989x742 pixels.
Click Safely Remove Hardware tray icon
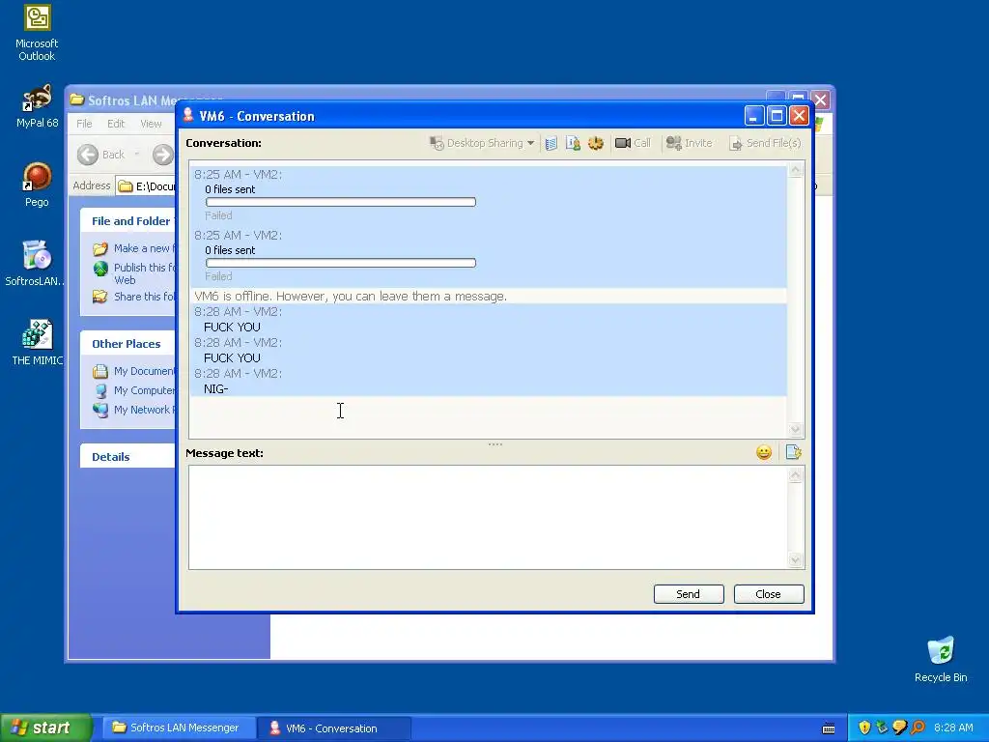[x=882, y=728]
